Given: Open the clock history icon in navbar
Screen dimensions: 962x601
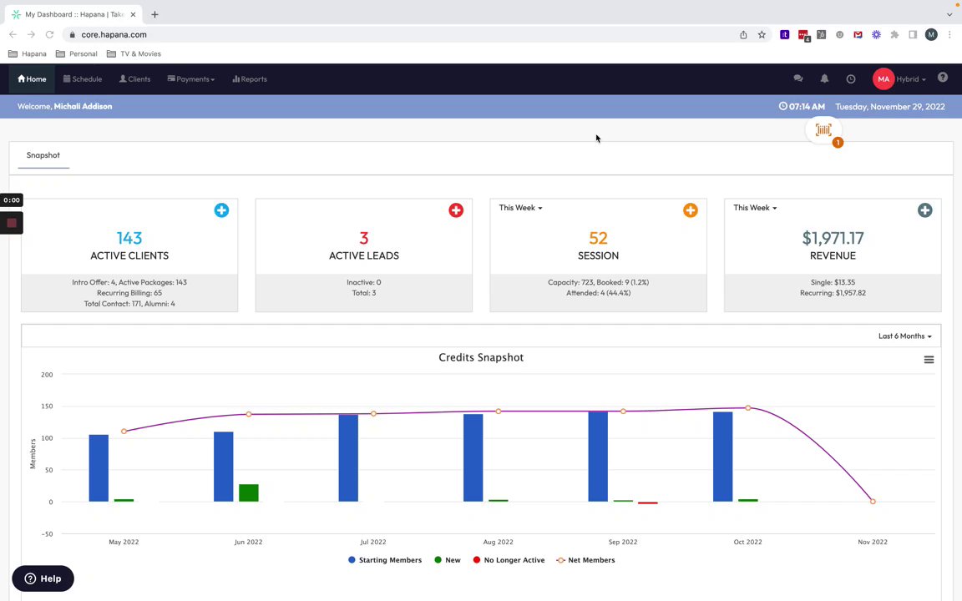Looking at the screenshot, I should pyautogui.click(x=851, y=78).
